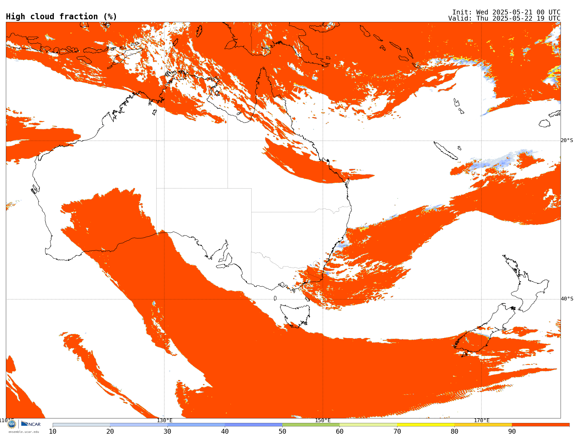Pick the 20–30 light blue colorbar segment
The height and width of the screenshot is (435, 578).
pyautogui.click(x=139, y=425)
